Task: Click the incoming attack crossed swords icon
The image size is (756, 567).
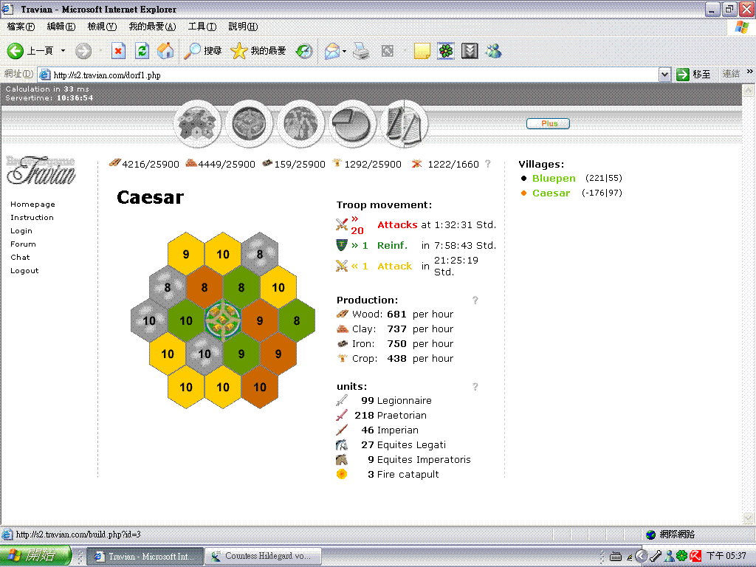Action: (x=342, y=224)
